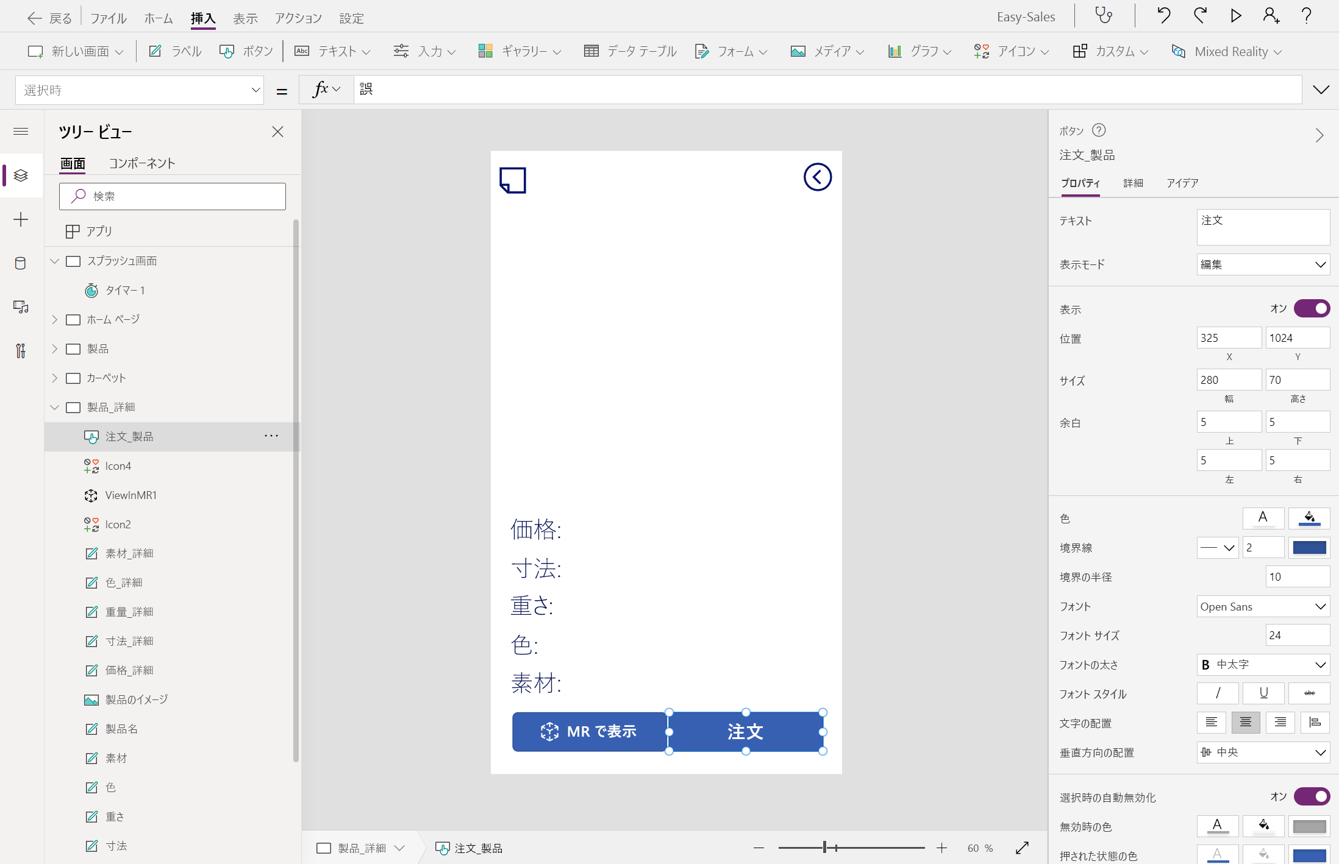Open the Media sidebar icon

tap(20, 306)
